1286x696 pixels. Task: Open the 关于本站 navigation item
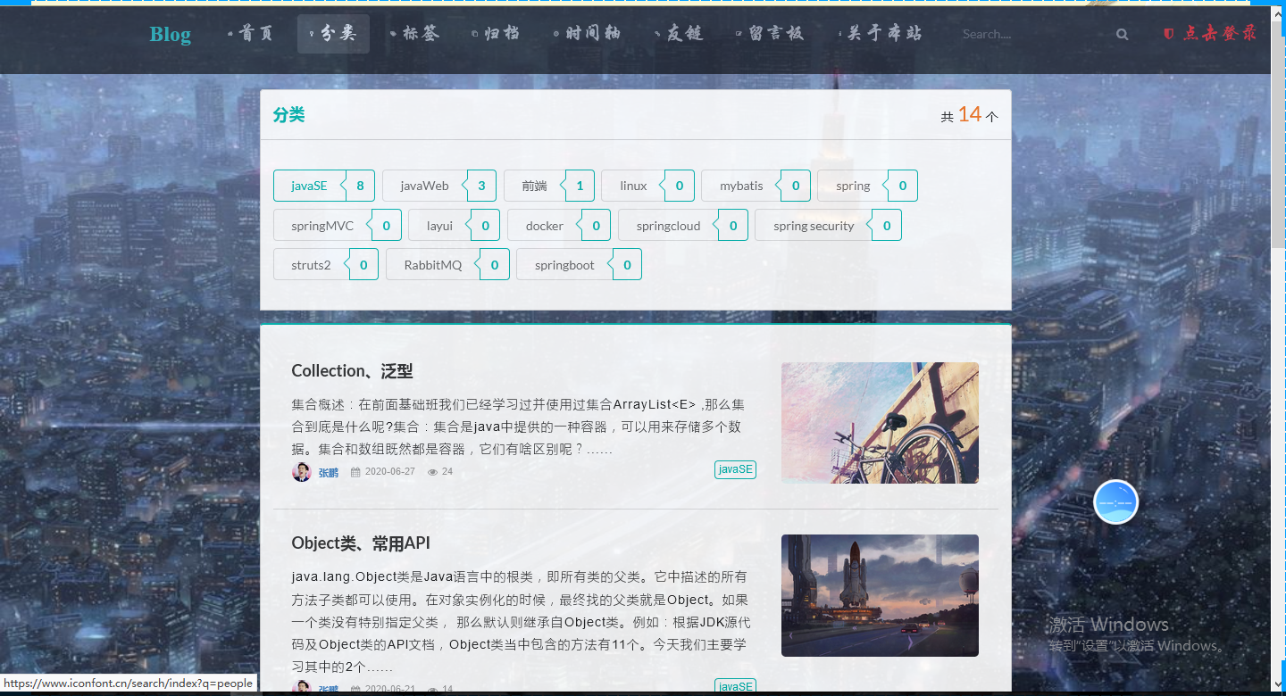pos(881,34)
